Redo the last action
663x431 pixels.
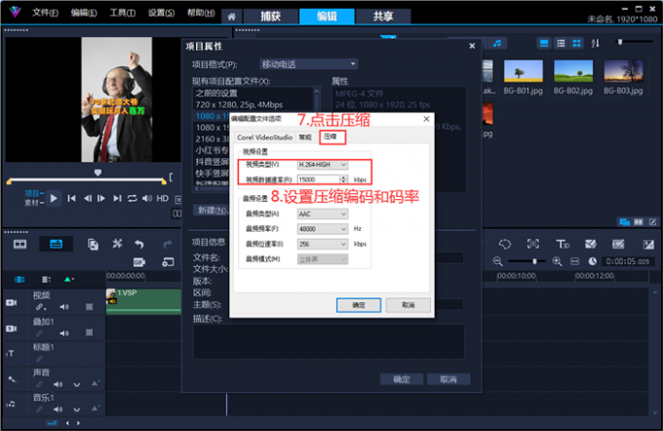click(168, 244)
